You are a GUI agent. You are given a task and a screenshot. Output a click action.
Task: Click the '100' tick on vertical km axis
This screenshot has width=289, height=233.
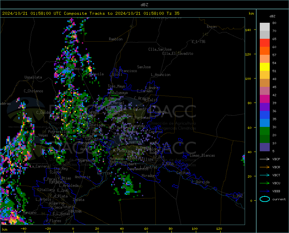[248, 79]
